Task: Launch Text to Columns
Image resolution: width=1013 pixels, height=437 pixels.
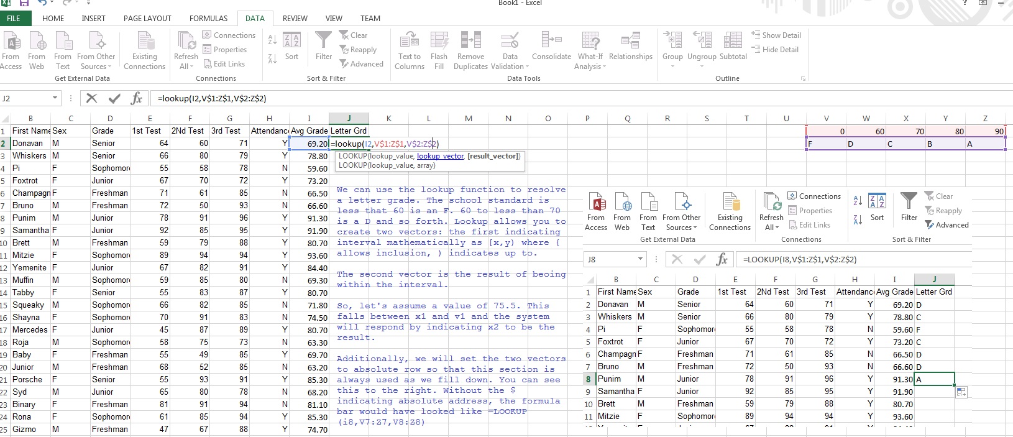Action: [x=410, y=50]
